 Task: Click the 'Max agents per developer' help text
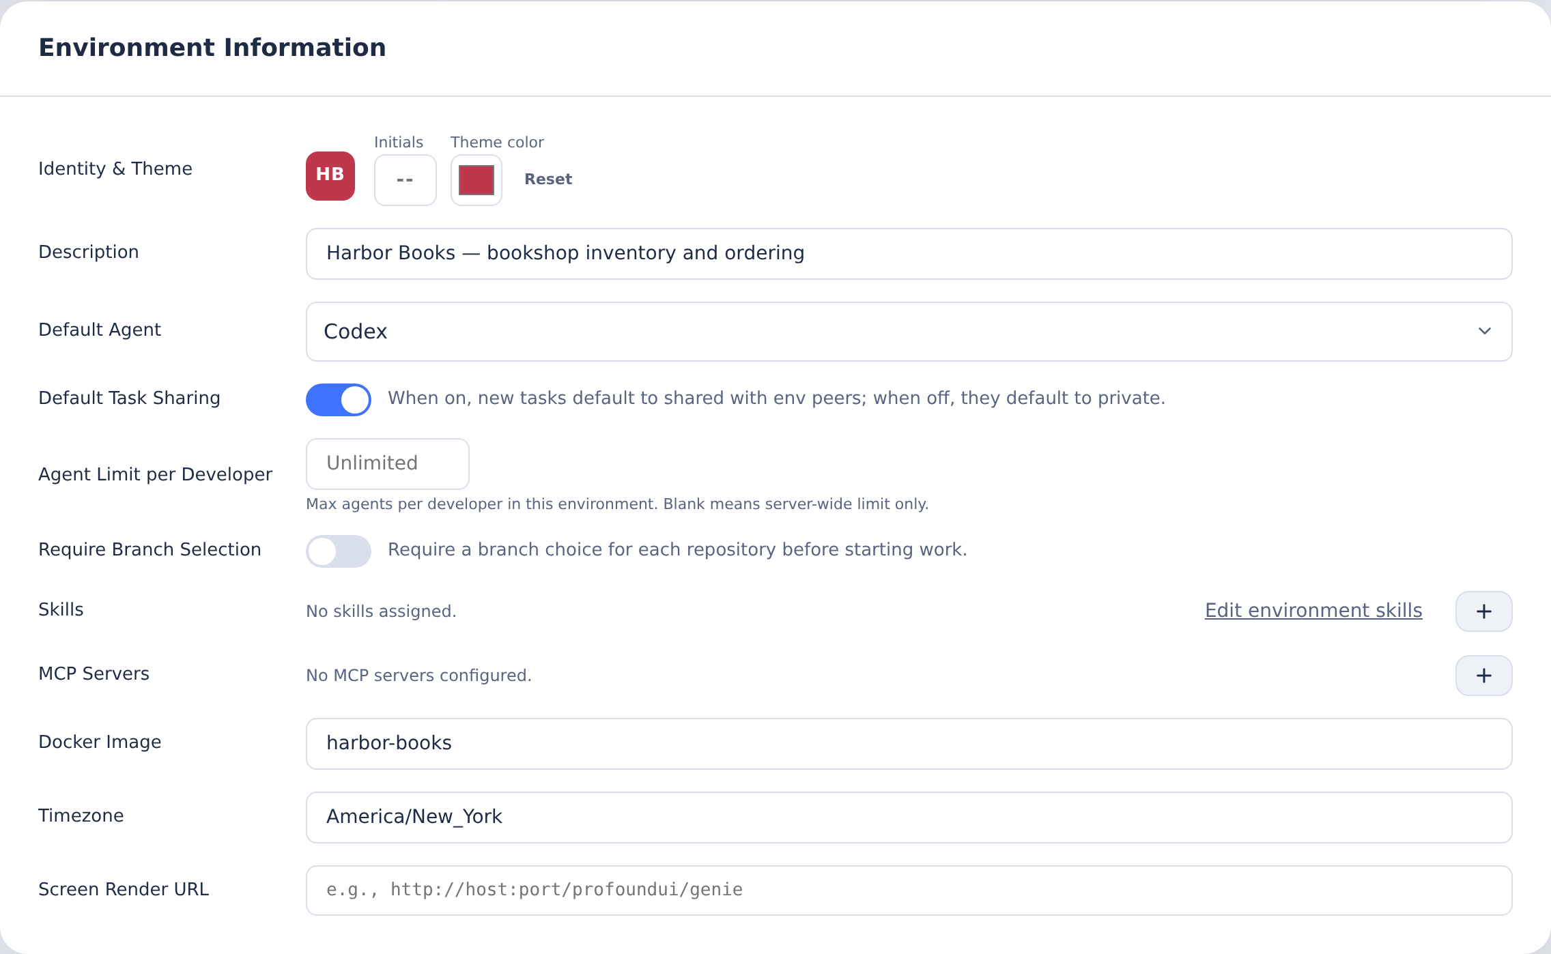click(x=617, y=504)
